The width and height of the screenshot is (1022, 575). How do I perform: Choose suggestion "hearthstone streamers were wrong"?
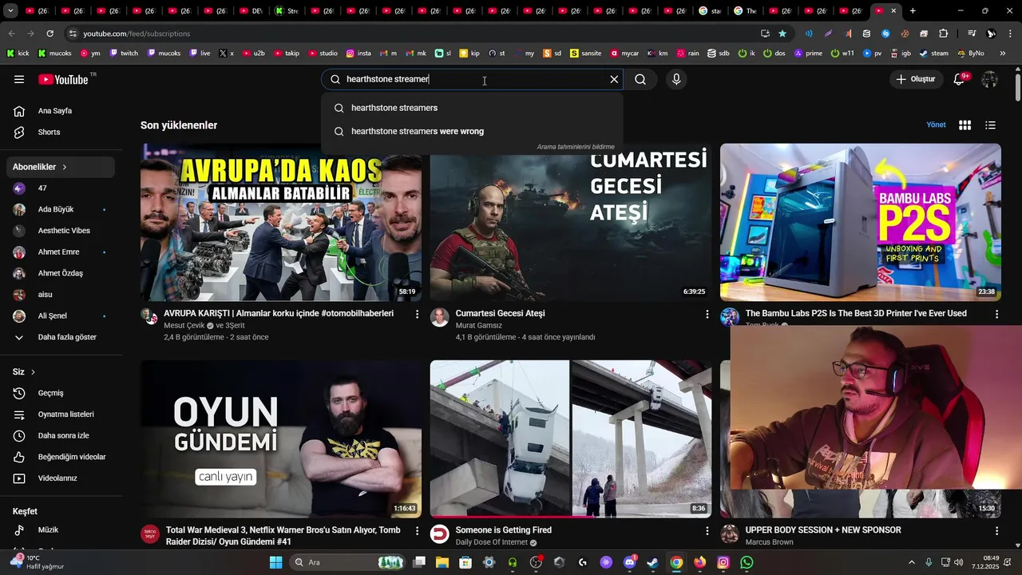pyautogui.click(x=472, y=131)
